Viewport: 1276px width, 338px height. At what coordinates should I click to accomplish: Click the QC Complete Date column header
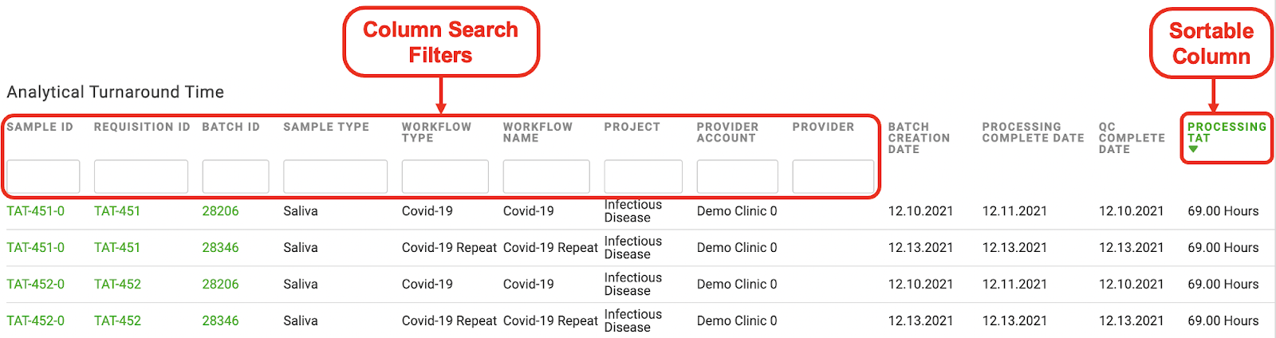[x=1132, y=138]
